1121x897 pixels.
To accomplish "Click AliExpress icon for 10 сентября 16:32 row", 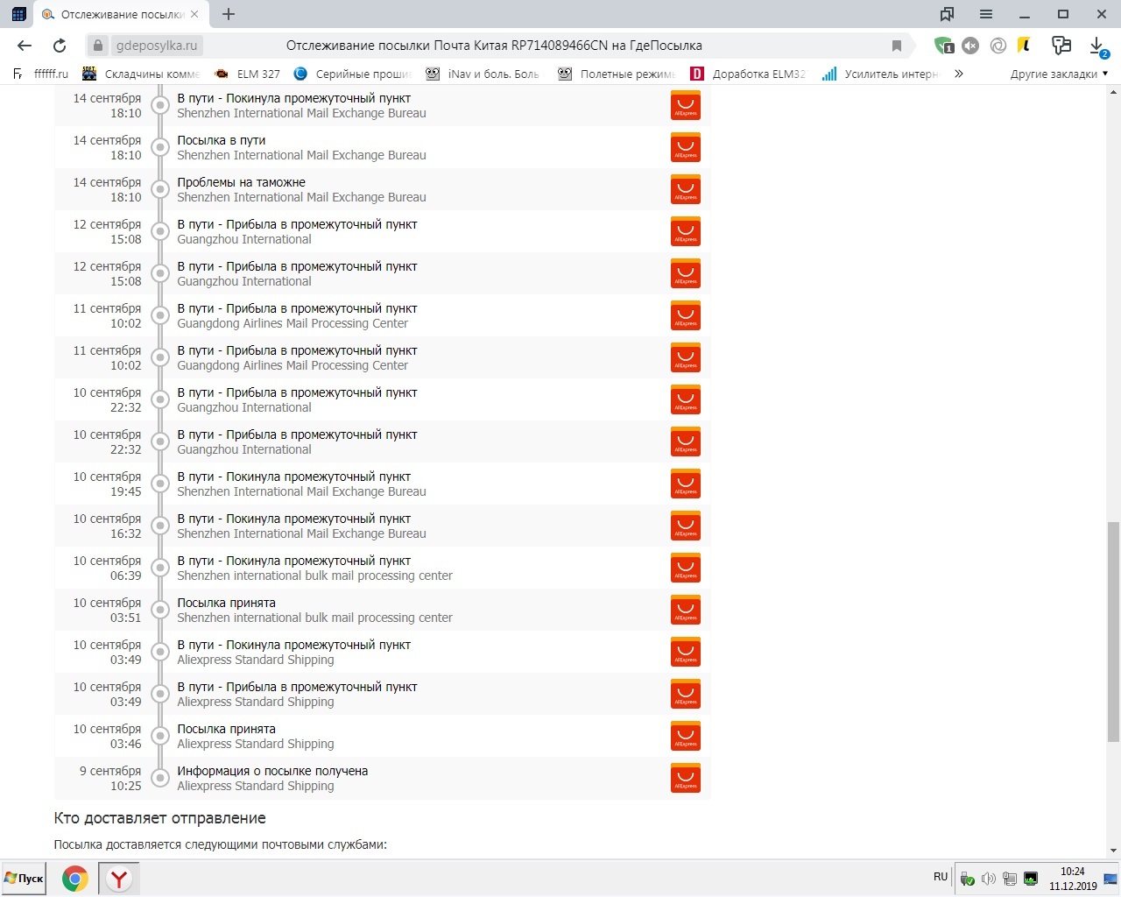I will click(685, 526).
